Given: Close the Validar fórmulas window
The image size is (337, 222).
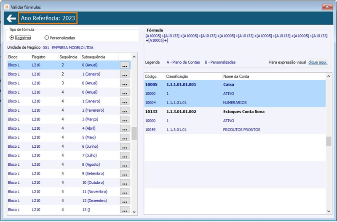Looking at the screenshot, I should [x=327, y=7].
